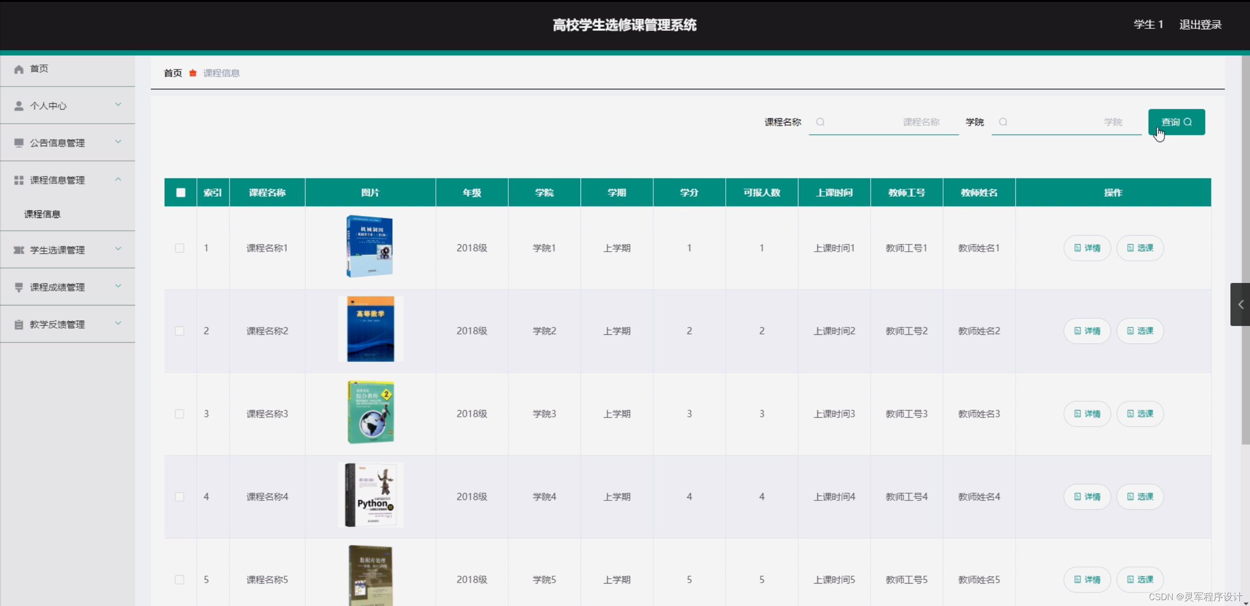Click the 公告信息管理 monitor icon
The image size is (1250, 606).
point(19,143)
